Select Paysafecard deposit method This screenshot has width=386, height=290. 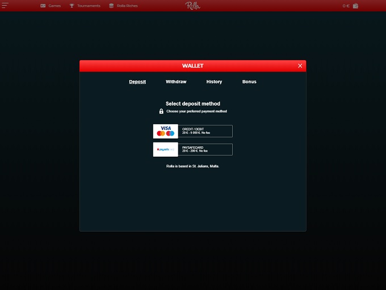click(x=193, y=149)
